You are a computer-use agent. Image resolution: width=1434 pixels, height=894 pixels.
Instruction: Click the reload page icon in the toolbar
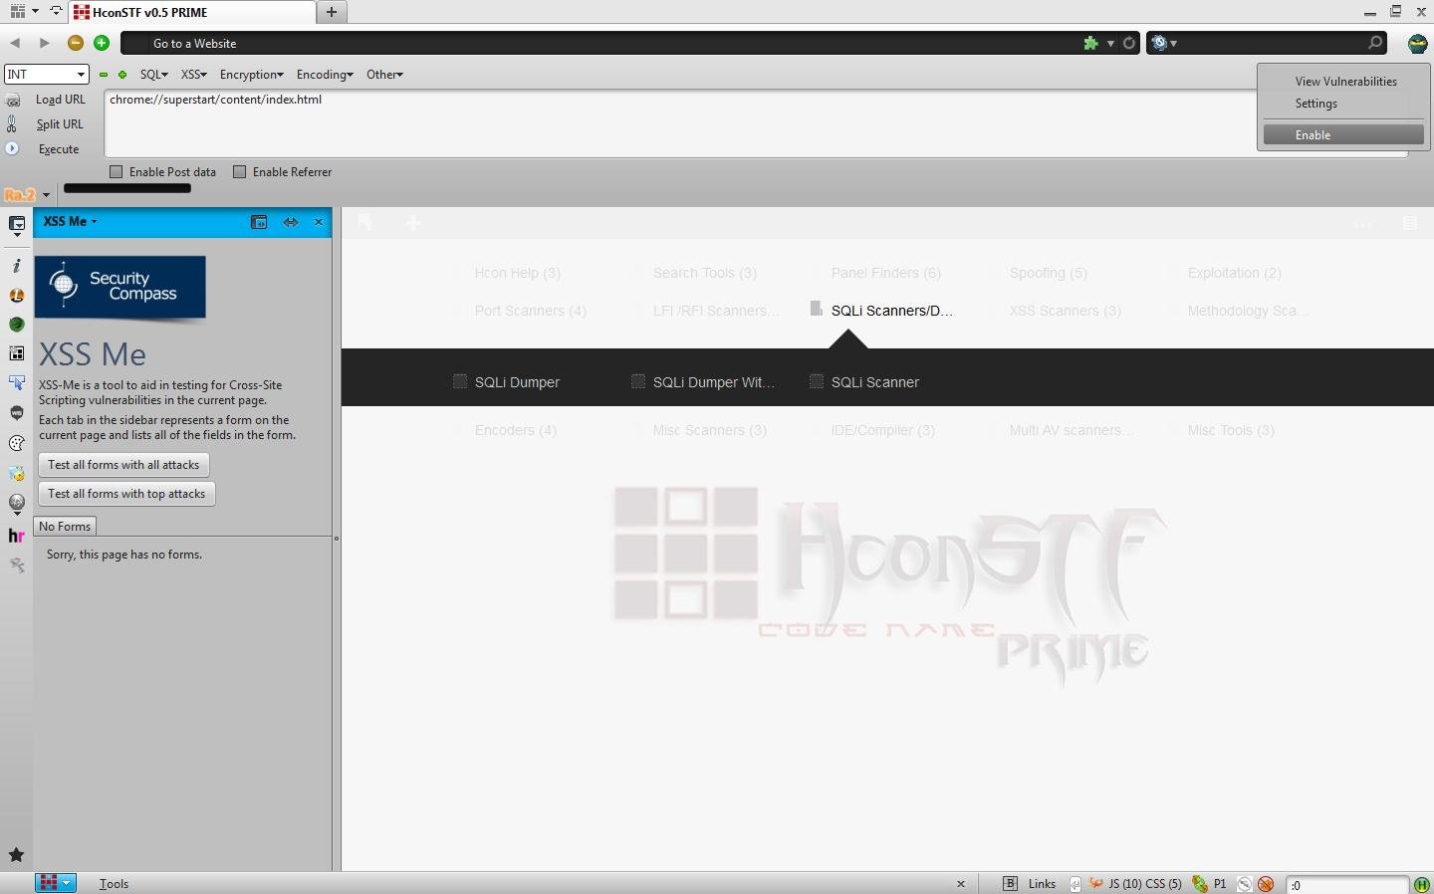[x=1129, y=43]
